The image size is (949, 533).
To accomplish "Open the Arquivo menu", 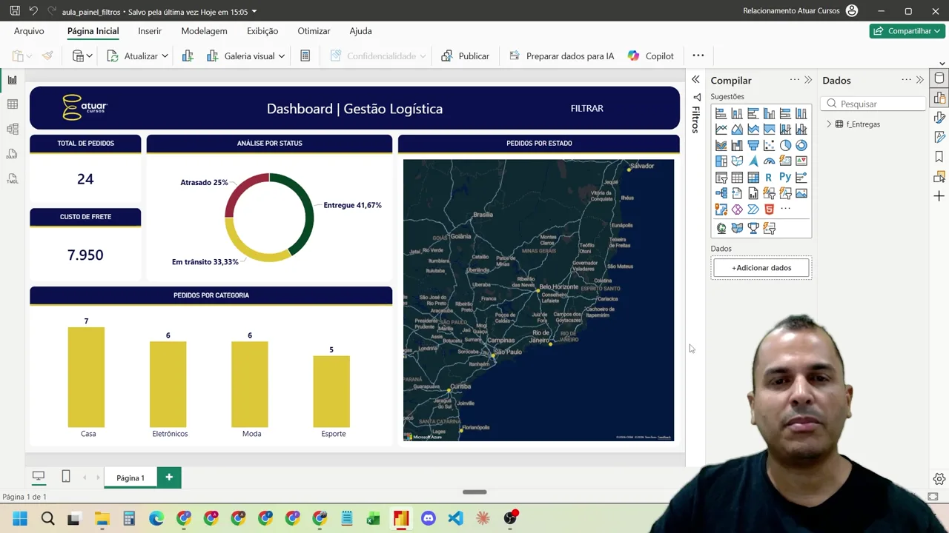I will point(29,31).
